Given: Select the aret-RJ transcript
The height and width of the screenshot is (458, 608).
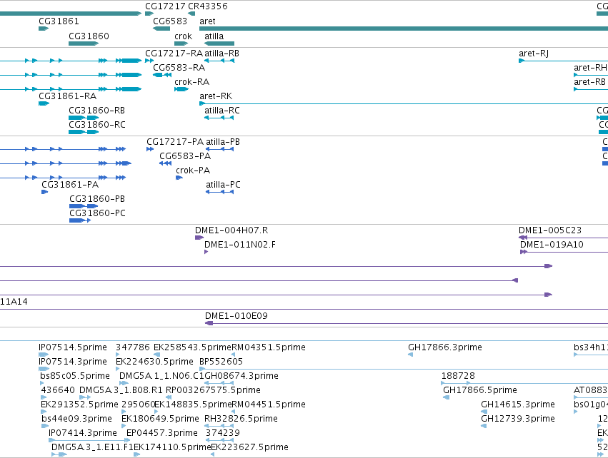Looking at the screenshot, I should [564, 61].
